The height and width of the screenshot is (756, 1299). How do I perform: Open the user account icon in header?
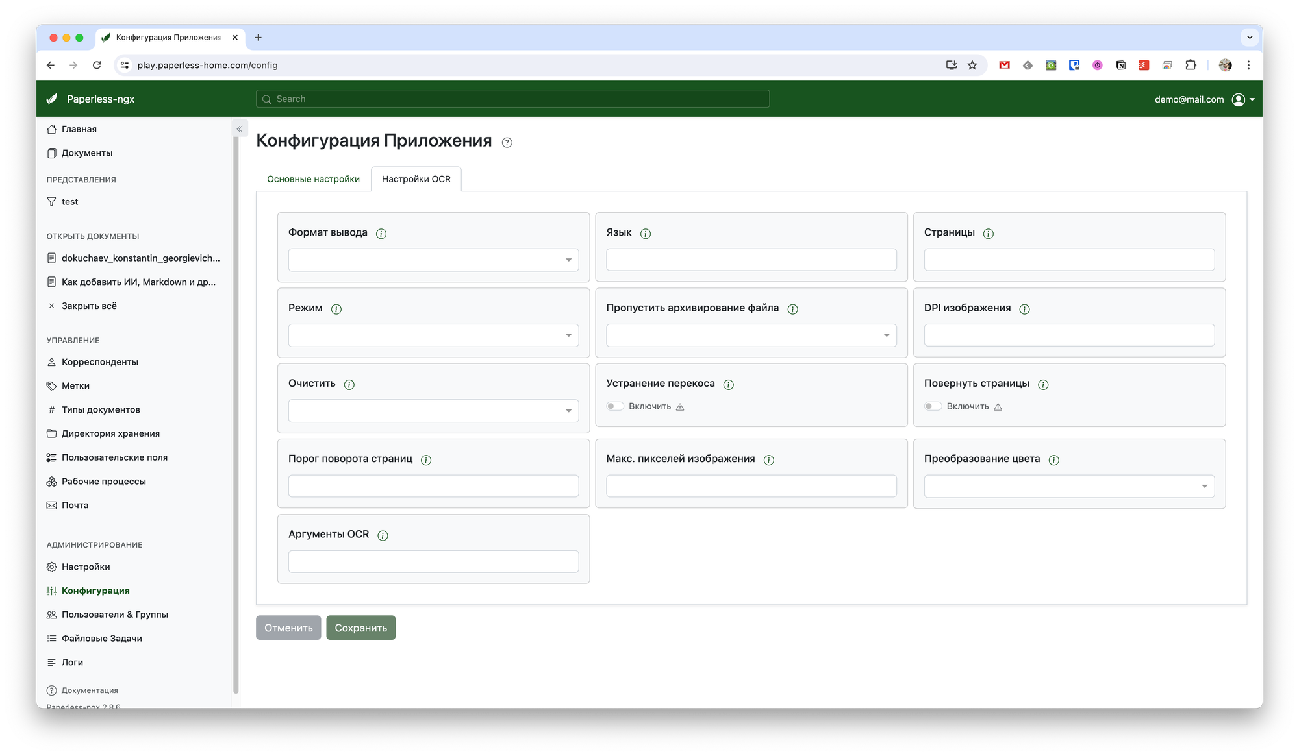pos(1239,99)
